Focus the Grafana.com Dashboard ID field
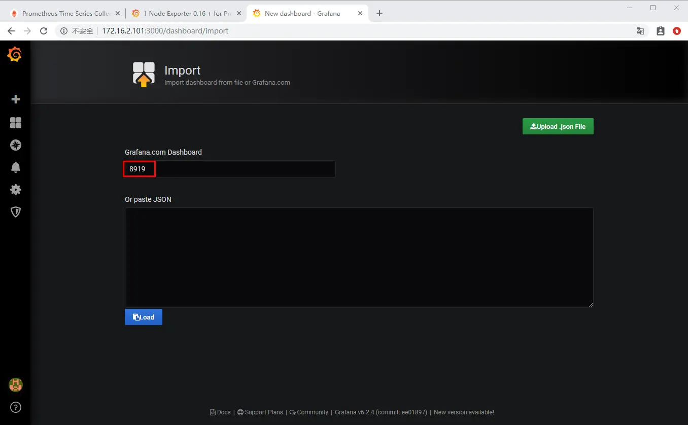688x425 pixels. pos(230,169)
